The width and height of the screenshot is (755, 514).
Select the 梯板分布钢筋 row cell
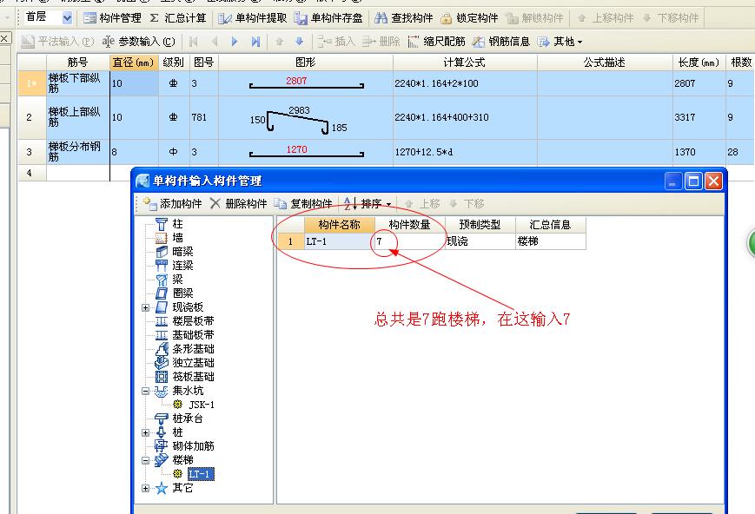(77, 152)
